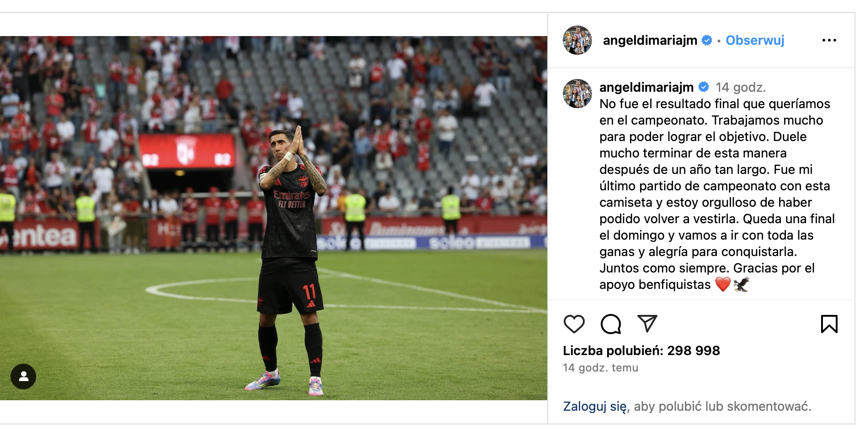
Task: Click the eagle emoji ending the caption
Action: click(741, 284)
